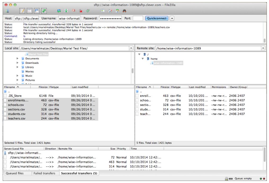Open the file search binoculars tool
Screen dimensions: 269x183
pyautogui.click(x=124, y=11)
